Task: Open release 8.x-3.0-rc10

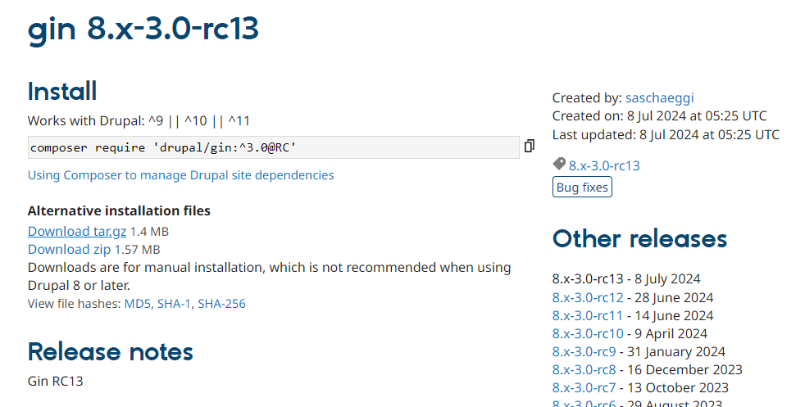Action: tap(587, 334)
